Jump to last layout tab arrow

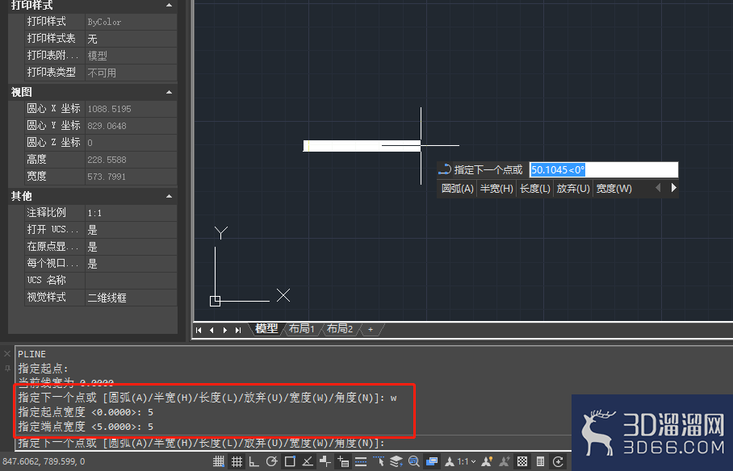tap(238, 330)
